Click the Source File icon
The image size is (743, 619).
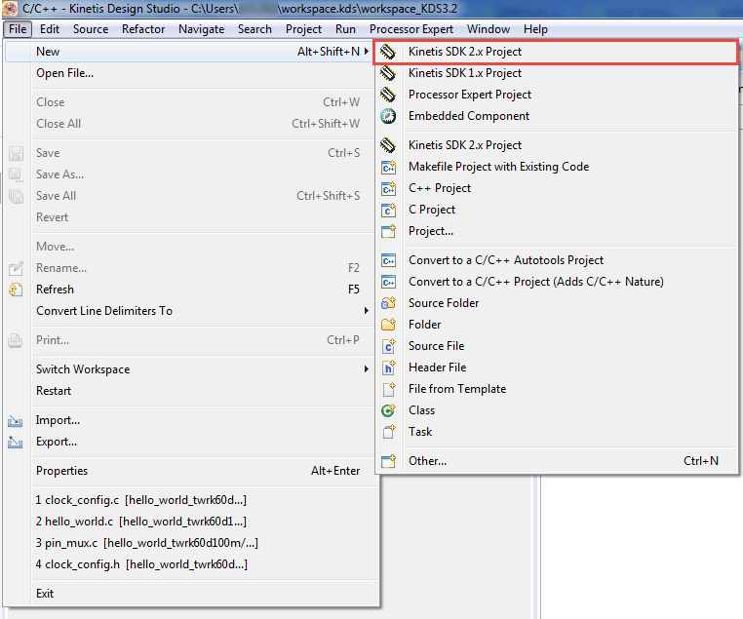coord(388,346)
